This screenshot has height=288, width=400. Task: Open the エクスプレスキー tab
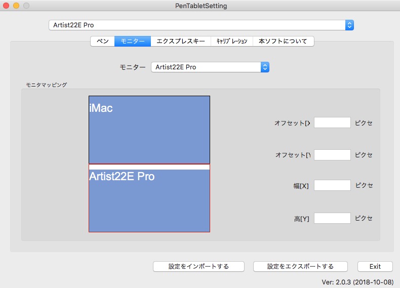click(x=181, y=41)
